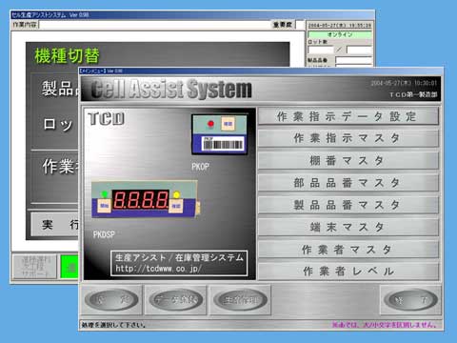Click the PKOP barcode device image

click(219, 134)
